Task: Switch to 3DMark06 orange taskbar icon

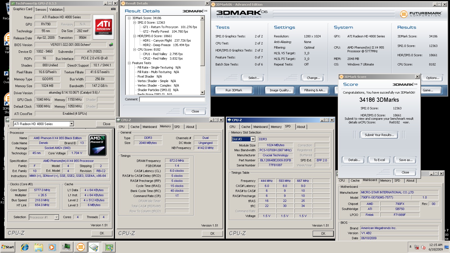Action: click(x=80, y=247)
